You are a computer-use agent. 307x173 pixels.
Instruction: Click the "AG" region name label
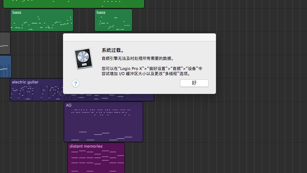click(x=68, y=105)
